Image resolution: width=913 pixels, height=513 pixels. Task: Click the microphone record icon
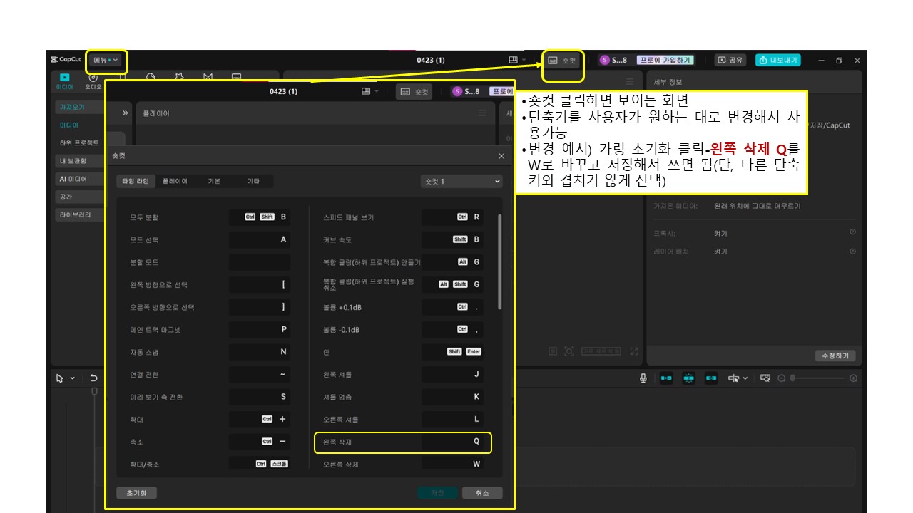coord(643,378)
